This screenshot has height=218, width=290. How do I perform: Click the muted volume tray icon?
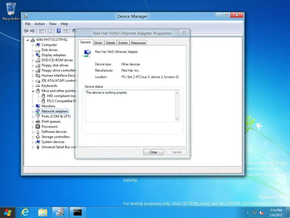(261, 213)
